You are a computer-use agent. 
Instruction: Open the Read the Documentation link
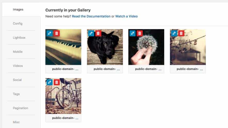pos(91,16)
